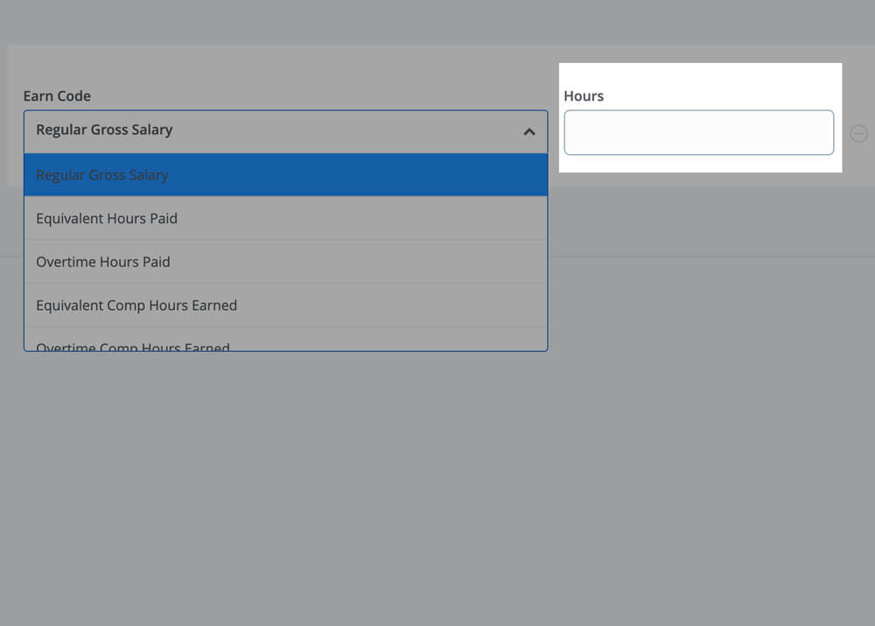Screen dimensions: 875x626
Task: Click the upward caret in Earn Code field
Action: (528, 132)
